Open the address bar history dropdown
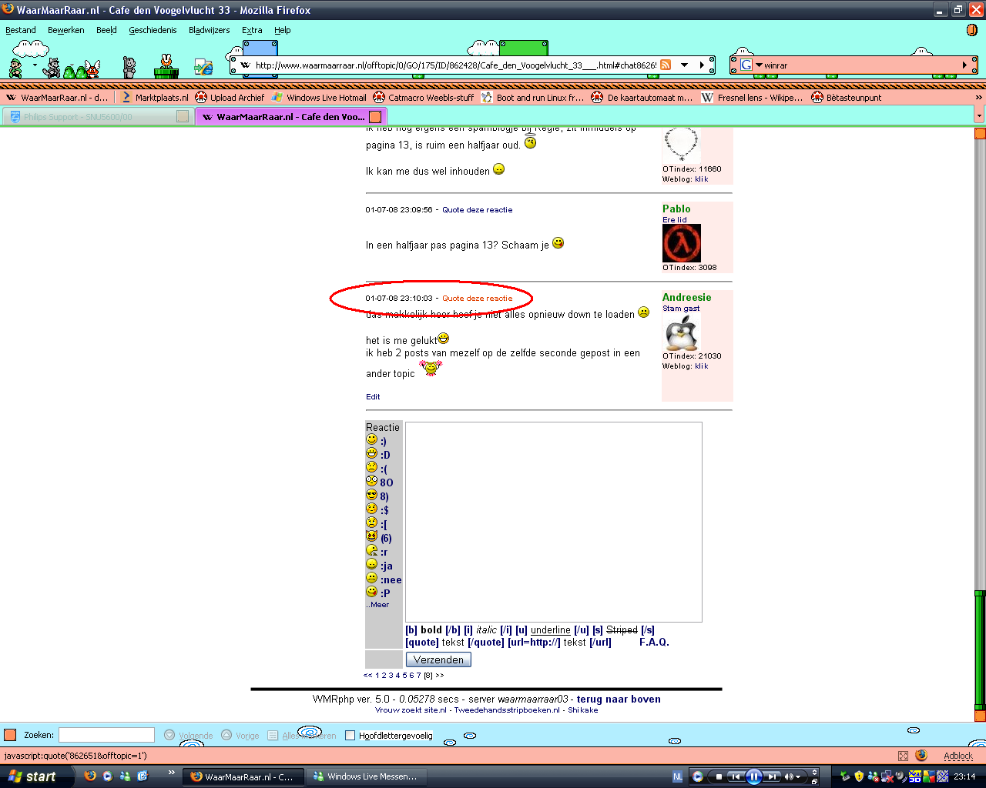Image resolution: width=986 pixels, height=788 pixels. pyautogui.click(x=684, y=65)
